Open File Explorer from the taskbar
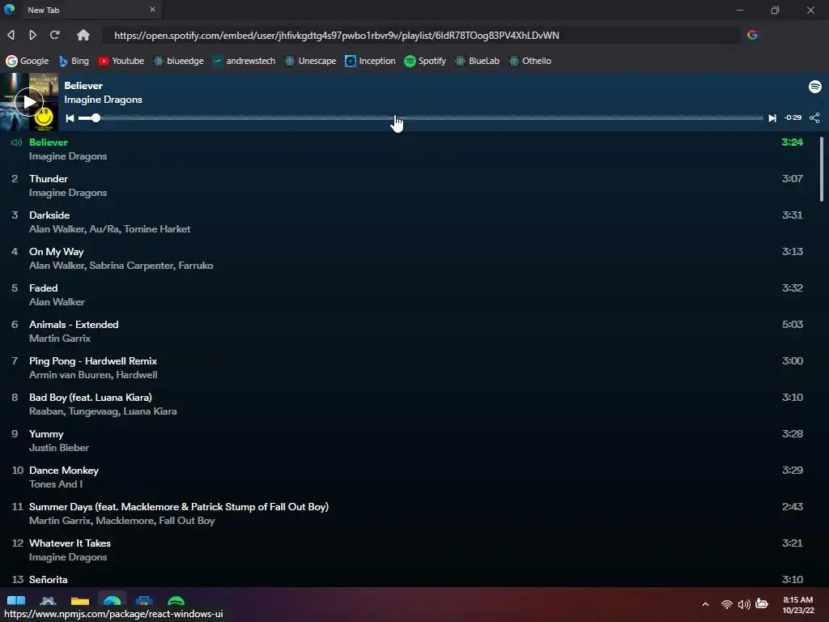This screenshot has width=829, height=622. pyautogui.click(x=80, y=602)
